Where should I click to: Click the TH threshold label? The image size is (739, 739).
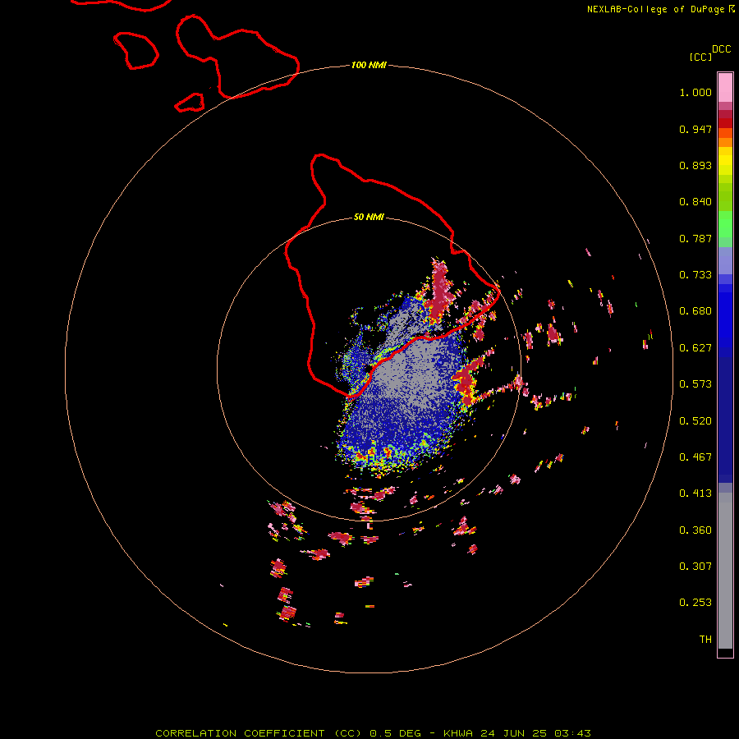tap(705, 640)
